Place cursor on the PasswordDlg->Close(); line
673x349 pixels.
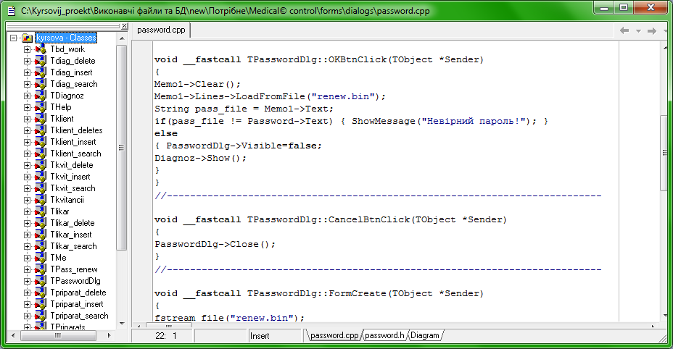pyautogui.click(x=215, y=245)
